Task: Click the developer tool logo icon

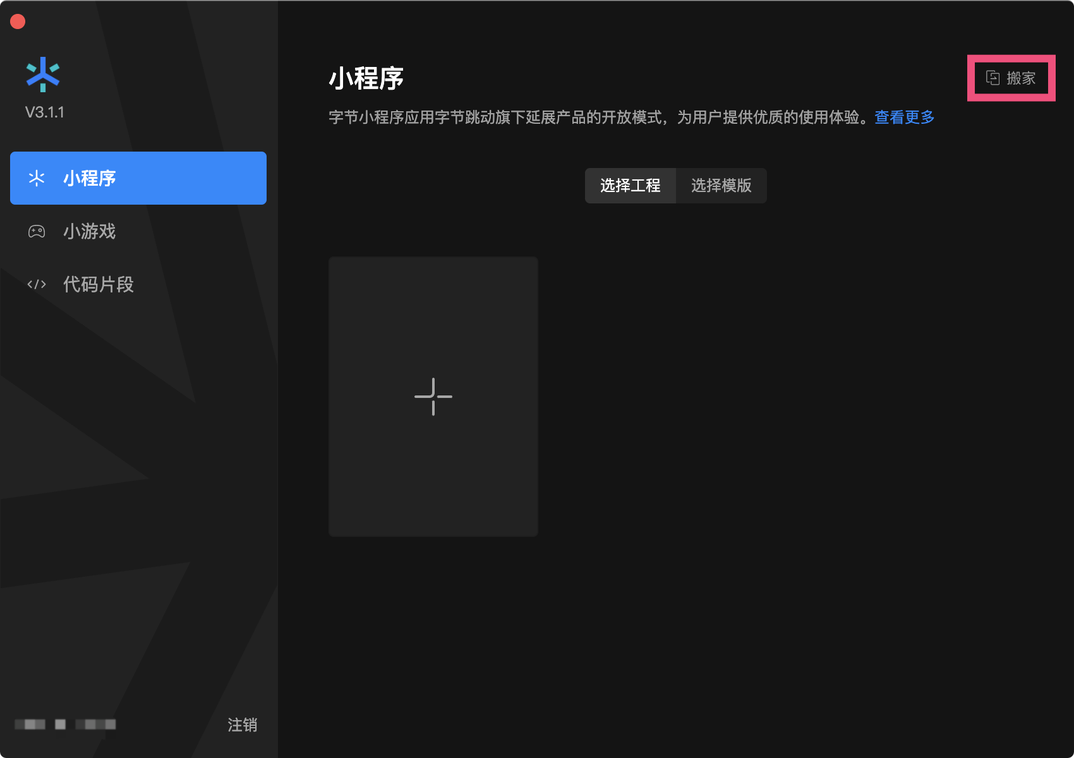Action: point(43,75)
